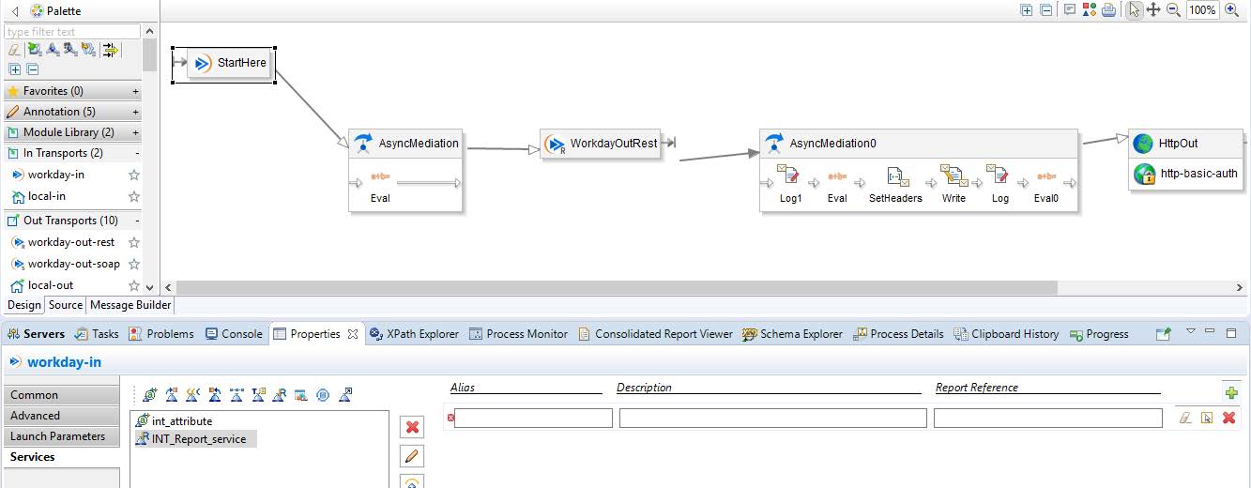This screenshot has height=488, width=1251.
Task: Click the palette filter text field
Action: (72, 32)
